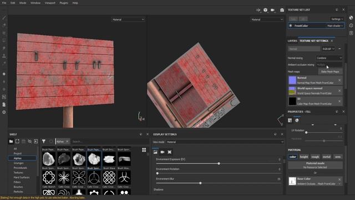Open the Viewport menu
This screenshot has height=200, width=355.
click(50, 3)
